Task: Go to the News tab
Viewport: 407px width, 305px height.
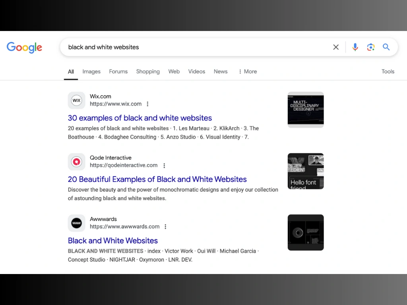Action: click(x=221, y=71)
